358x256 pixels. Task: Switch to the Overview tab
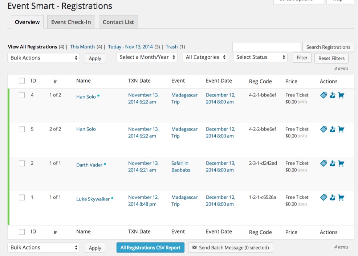[27, 22]
